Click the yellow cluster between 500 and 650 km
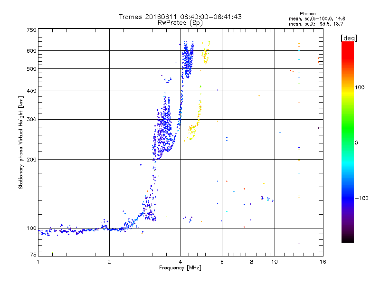 click(206, 53)
